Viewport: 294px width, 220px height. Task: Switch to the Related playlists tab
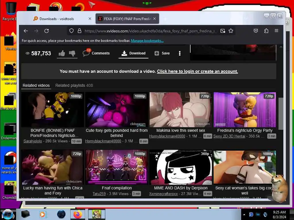74,85
